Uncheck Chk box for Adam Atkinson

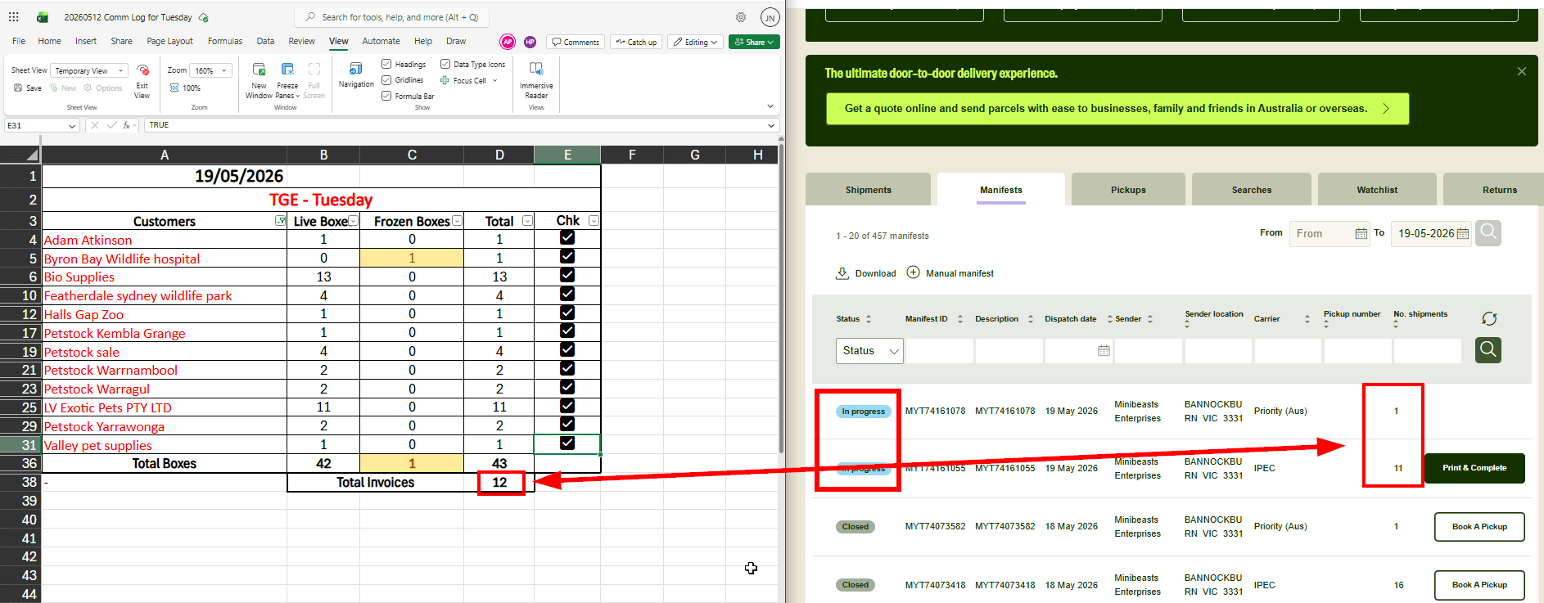pos(567,238)
